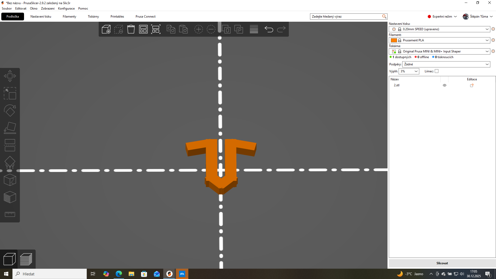Open printer settings gear icon
Screen dimensions: 496x279
point(493,51)
